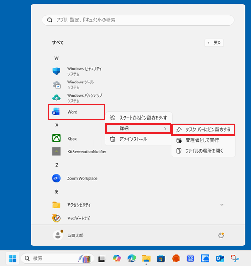Select ファイルの場所を開く option

point(204,151)
